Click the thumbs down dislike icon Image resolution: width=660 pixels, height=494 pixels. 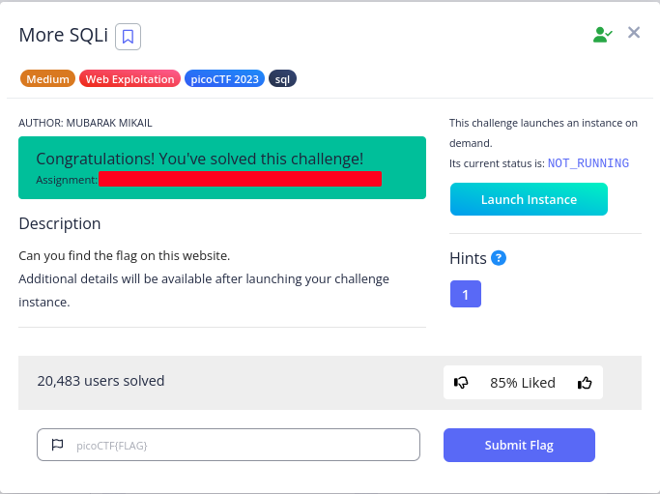[x=461, y=383]
